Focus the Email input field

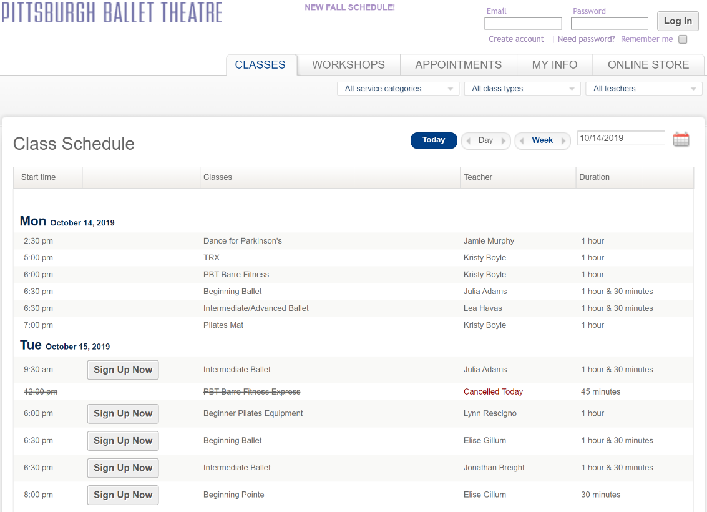click(523, 24)
